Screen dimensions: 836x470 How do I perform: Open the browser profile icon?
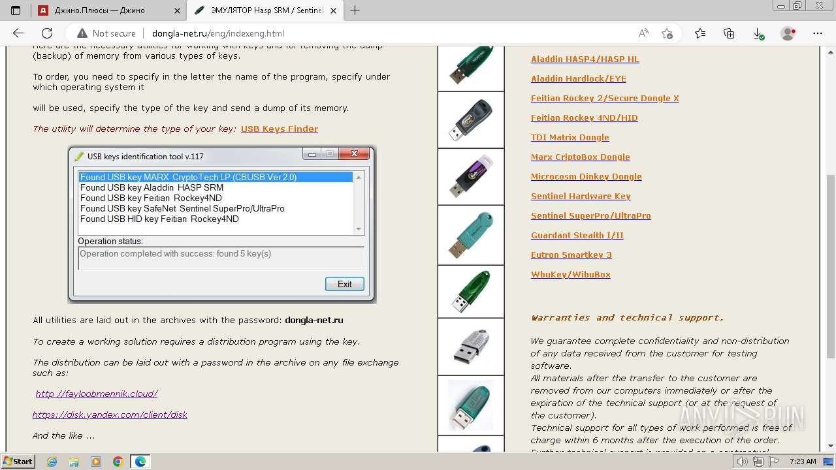coord(788,33)
